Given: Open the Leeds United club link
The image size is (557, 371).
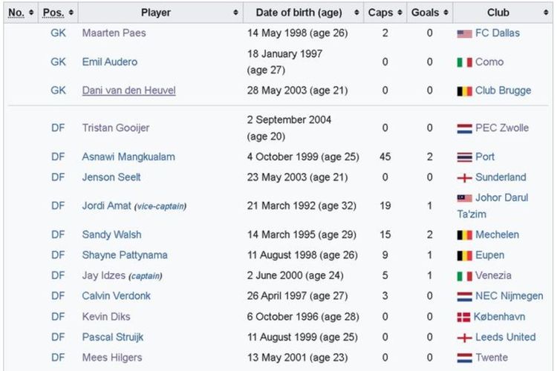Looking at the screenshot, I should [x=505, y=337].
